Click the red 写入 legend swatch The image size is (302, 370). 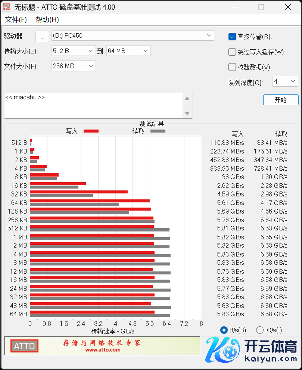91,131
